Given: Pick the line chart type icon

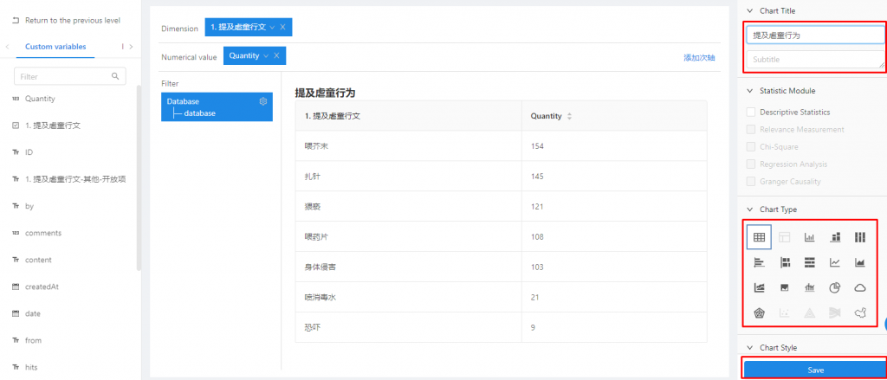Looking at the screenshot, I should (835, 262).
